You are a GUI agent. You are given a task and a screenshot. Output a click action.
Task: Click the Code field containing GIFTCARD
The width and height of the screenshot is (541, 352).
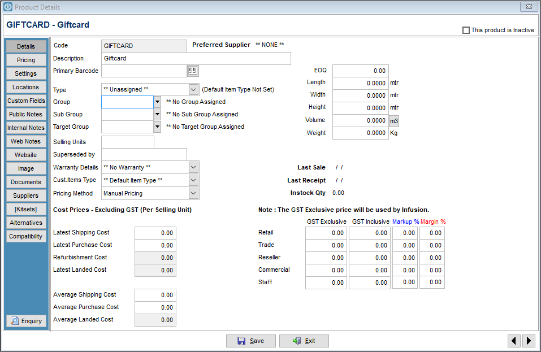pyautogui.click(x=144, y=46)
